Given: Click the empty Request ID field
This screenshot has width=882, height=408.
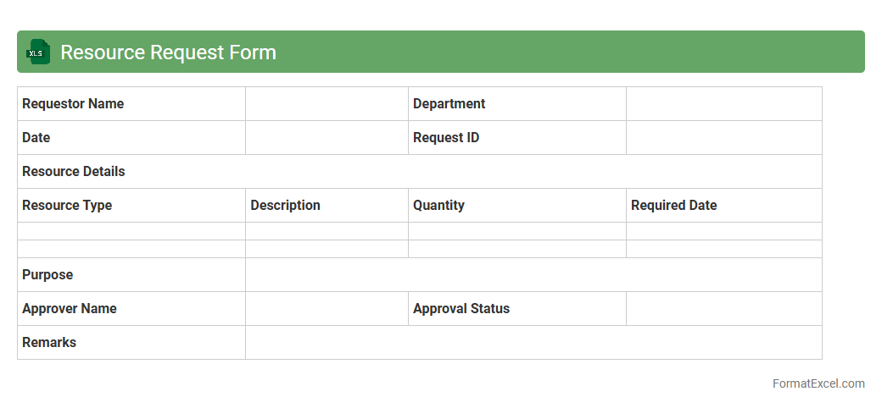Looking at the screenshot, I should [x=723, y=138].
